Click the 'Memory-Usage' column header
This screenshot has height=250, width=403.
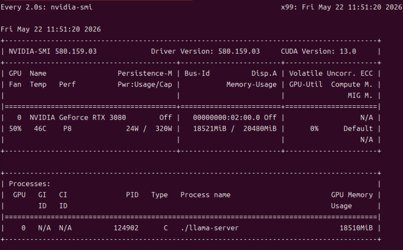click(x=251, y=84)
